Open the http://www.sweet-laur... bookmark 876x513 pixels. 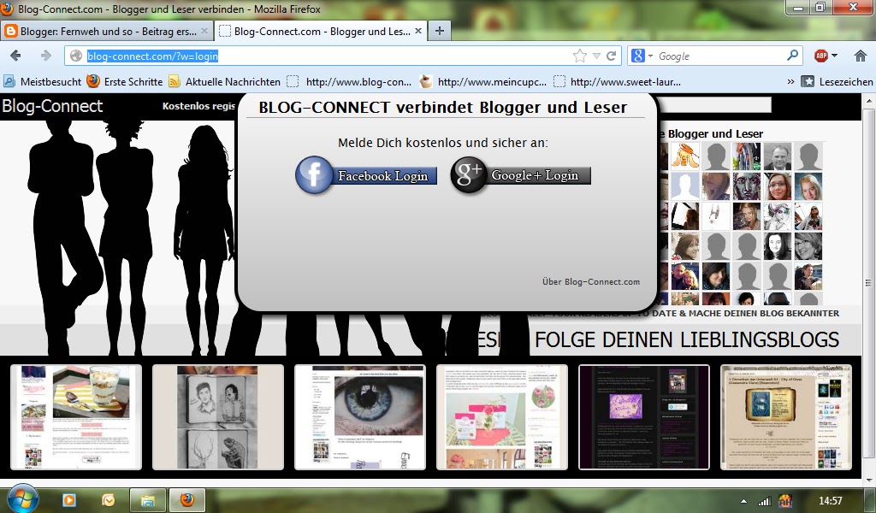click(x=618, y=81)
